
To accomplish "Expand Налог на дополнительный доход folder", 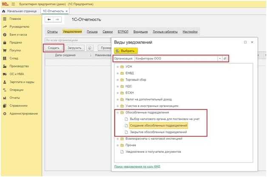I will click(117, 99).
